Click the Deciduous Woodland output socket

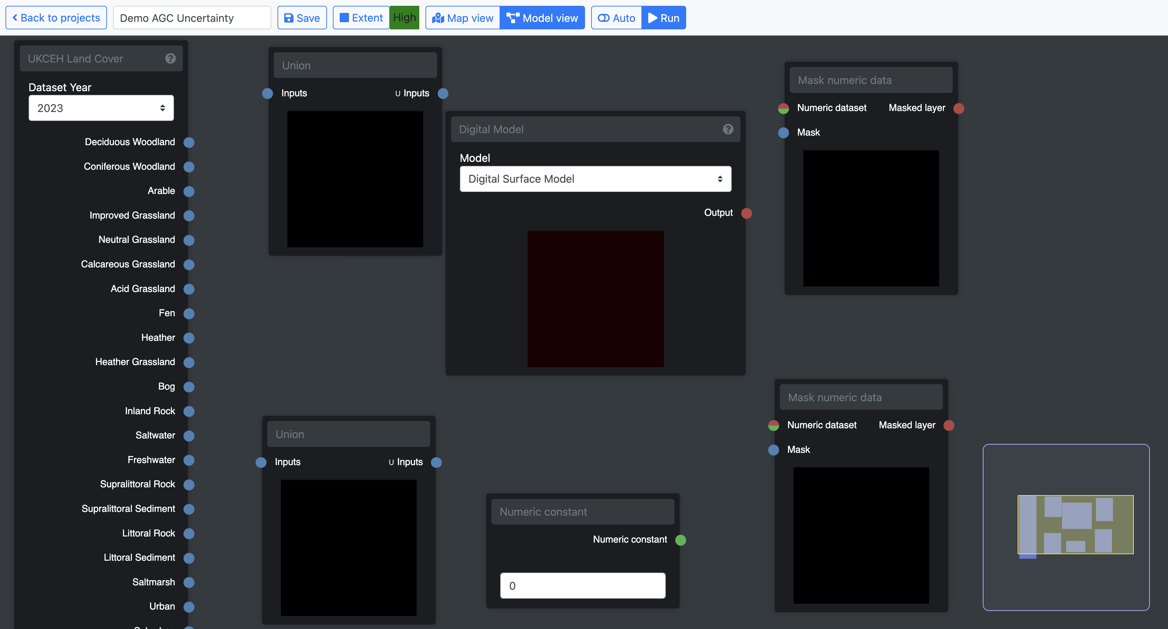(x=189, y=142)
